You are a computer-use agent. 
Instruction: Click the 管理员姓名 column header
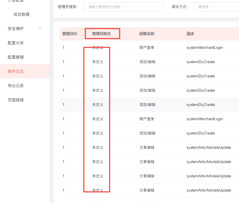click(101, 34)
